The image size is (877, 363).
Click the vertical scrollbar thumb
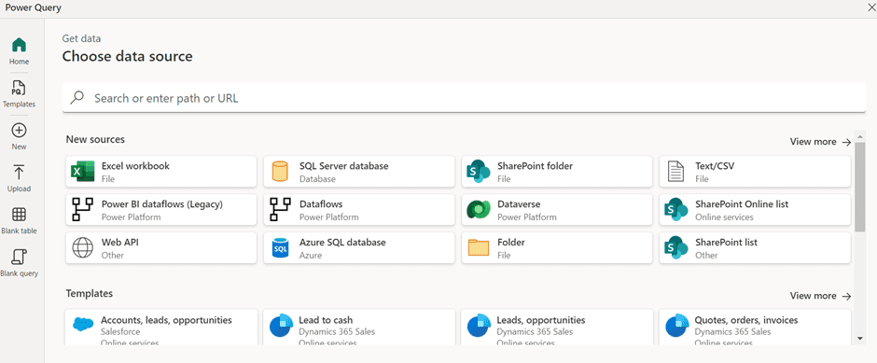(859, 186)
